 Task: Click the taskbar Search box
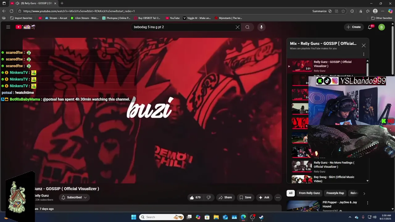[x=161, y=217]
